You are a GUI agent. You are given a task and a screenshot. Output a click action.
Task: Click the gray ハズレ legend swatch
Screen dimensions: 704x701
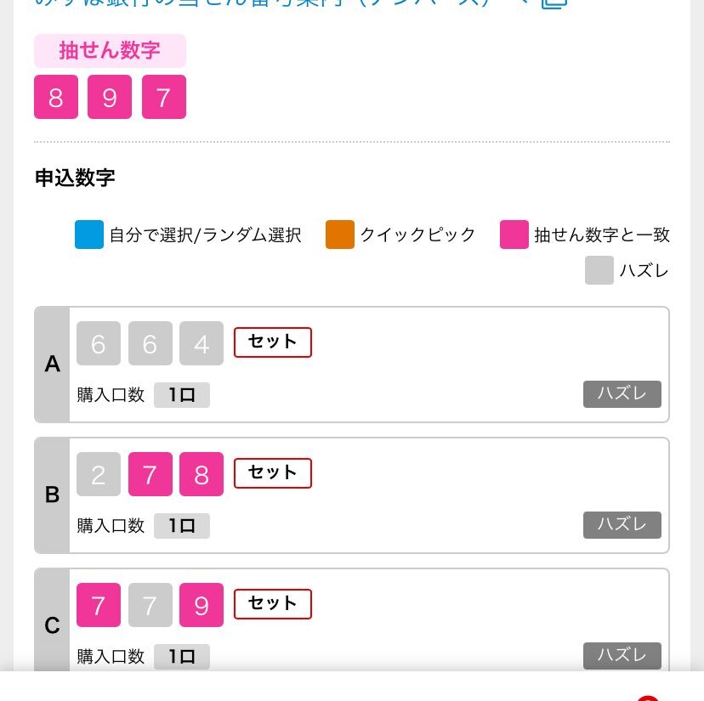pos(599,270)
